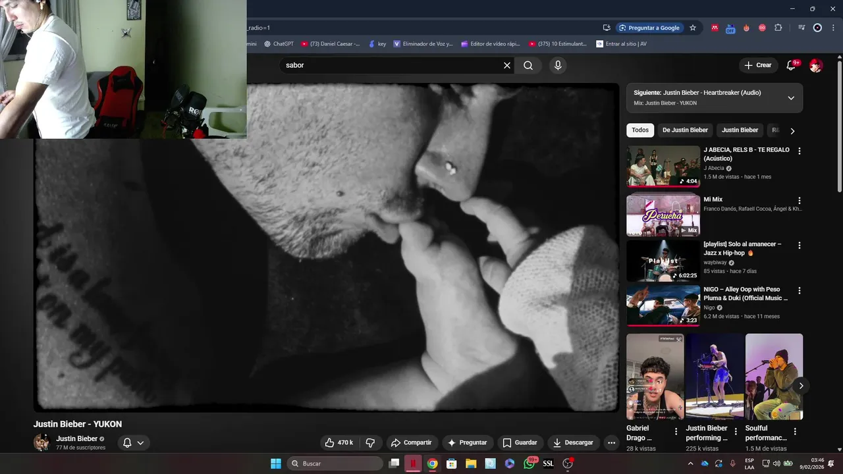Open the Entrar al sitio AV bookmark

tap(621, 44)
